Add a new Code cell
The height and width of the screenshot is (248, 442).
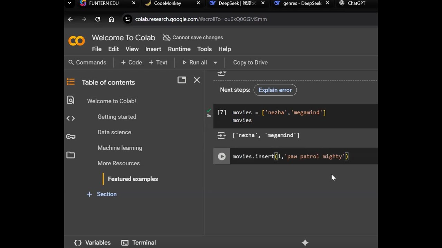click(131, 62)
